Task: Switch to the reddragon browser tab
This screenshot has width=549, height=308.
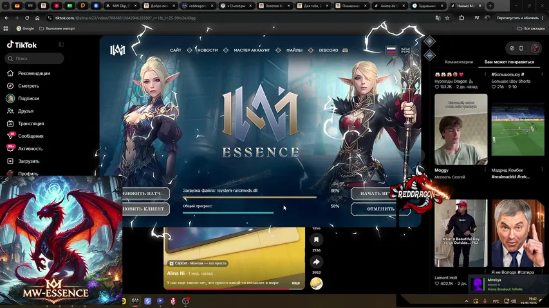Action: coord(198,6)
